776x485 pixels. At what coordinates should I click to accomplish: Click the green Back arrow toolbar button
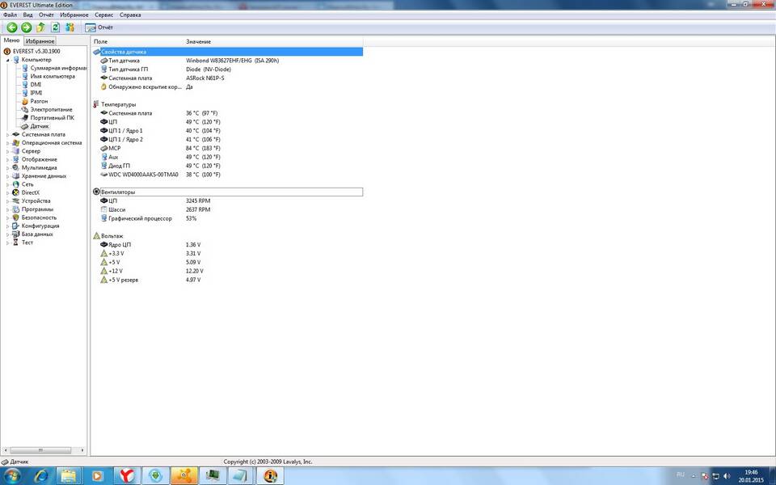click(12, 27)
